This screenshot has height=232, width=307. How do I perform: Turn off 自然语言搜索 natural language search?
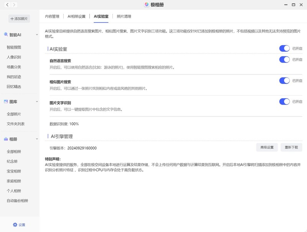click(285, 60)
